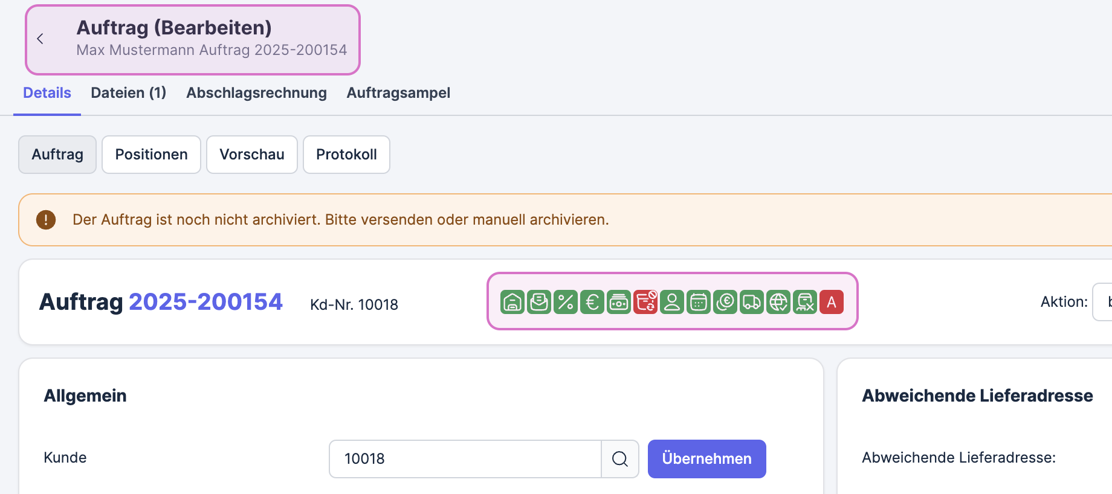Click the Kunde number input field
1112x494 pixels.
(x=465, y=459)
